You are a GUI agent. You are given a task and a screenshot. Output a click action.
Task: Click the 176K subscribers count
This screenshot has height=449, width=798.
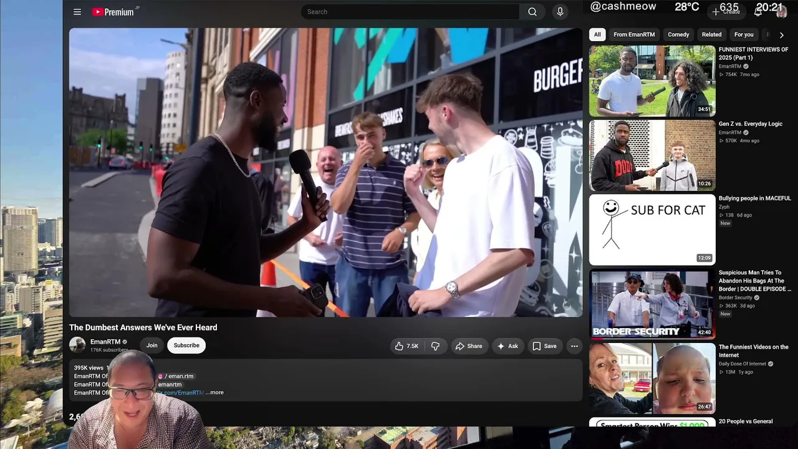(109, 350)
